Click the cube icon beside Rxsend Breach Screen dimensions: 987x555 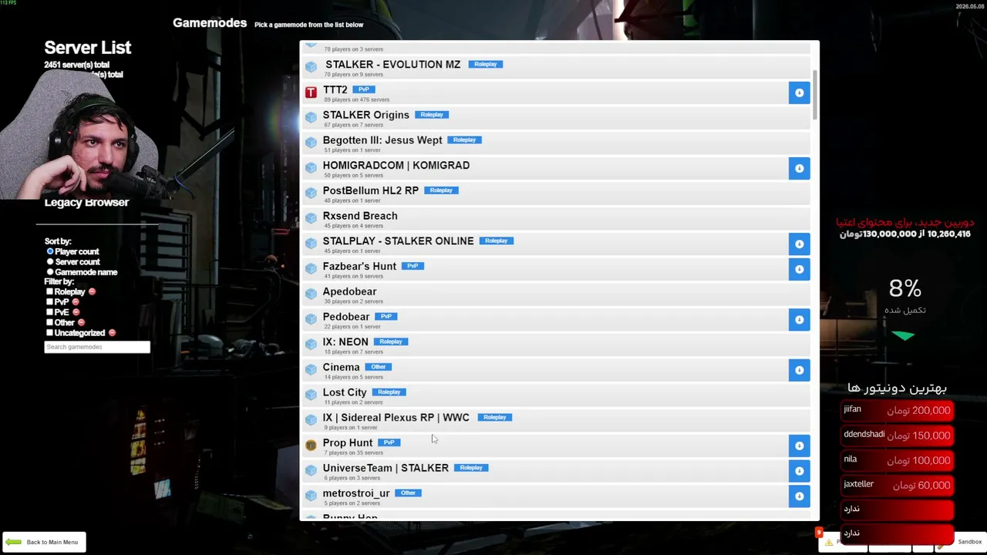point(311,218)
